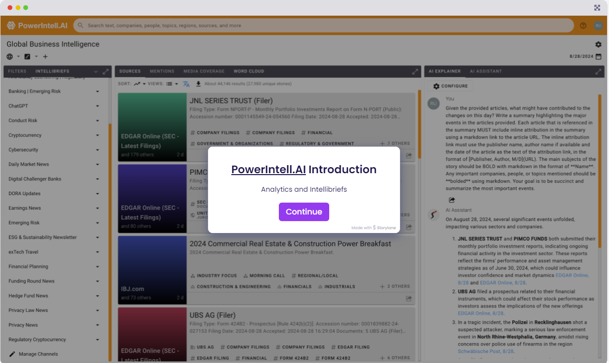Switch to the Intellibriefs tab
Viewport: 609px width, 363px height.
pyautogui.click(x=52, y=71)
